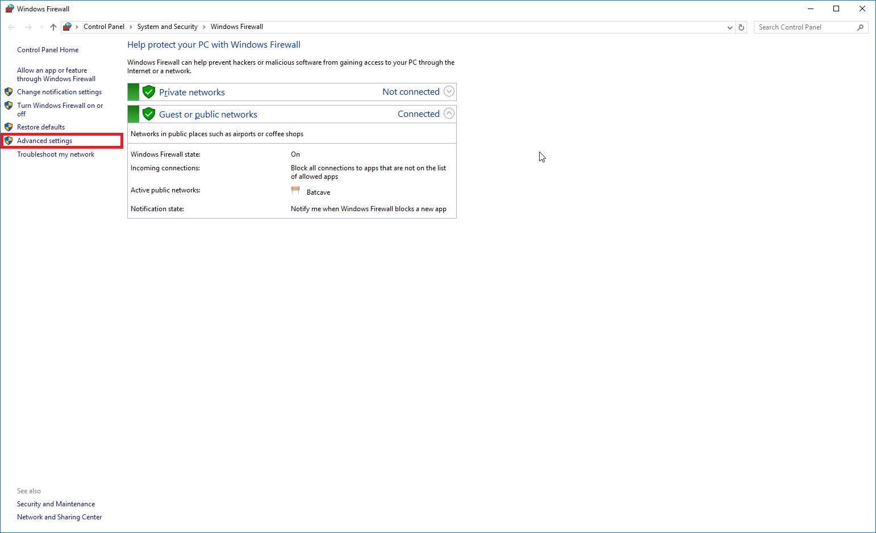This screenshot has height=533, width=876.
Task: Click shield icon beside Turn Windows Firewall on or off
Action: (9, 106)
